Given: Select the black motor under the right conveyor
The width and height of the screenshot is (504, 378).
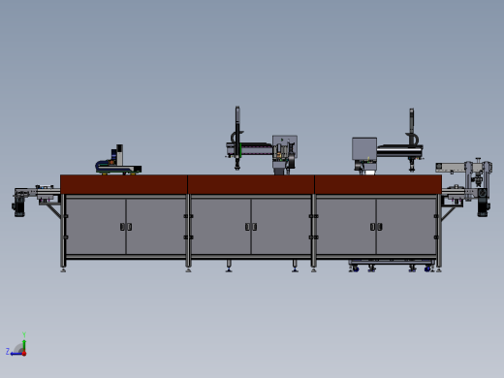Looking at the screenshot, I should [x=483, y=206].
